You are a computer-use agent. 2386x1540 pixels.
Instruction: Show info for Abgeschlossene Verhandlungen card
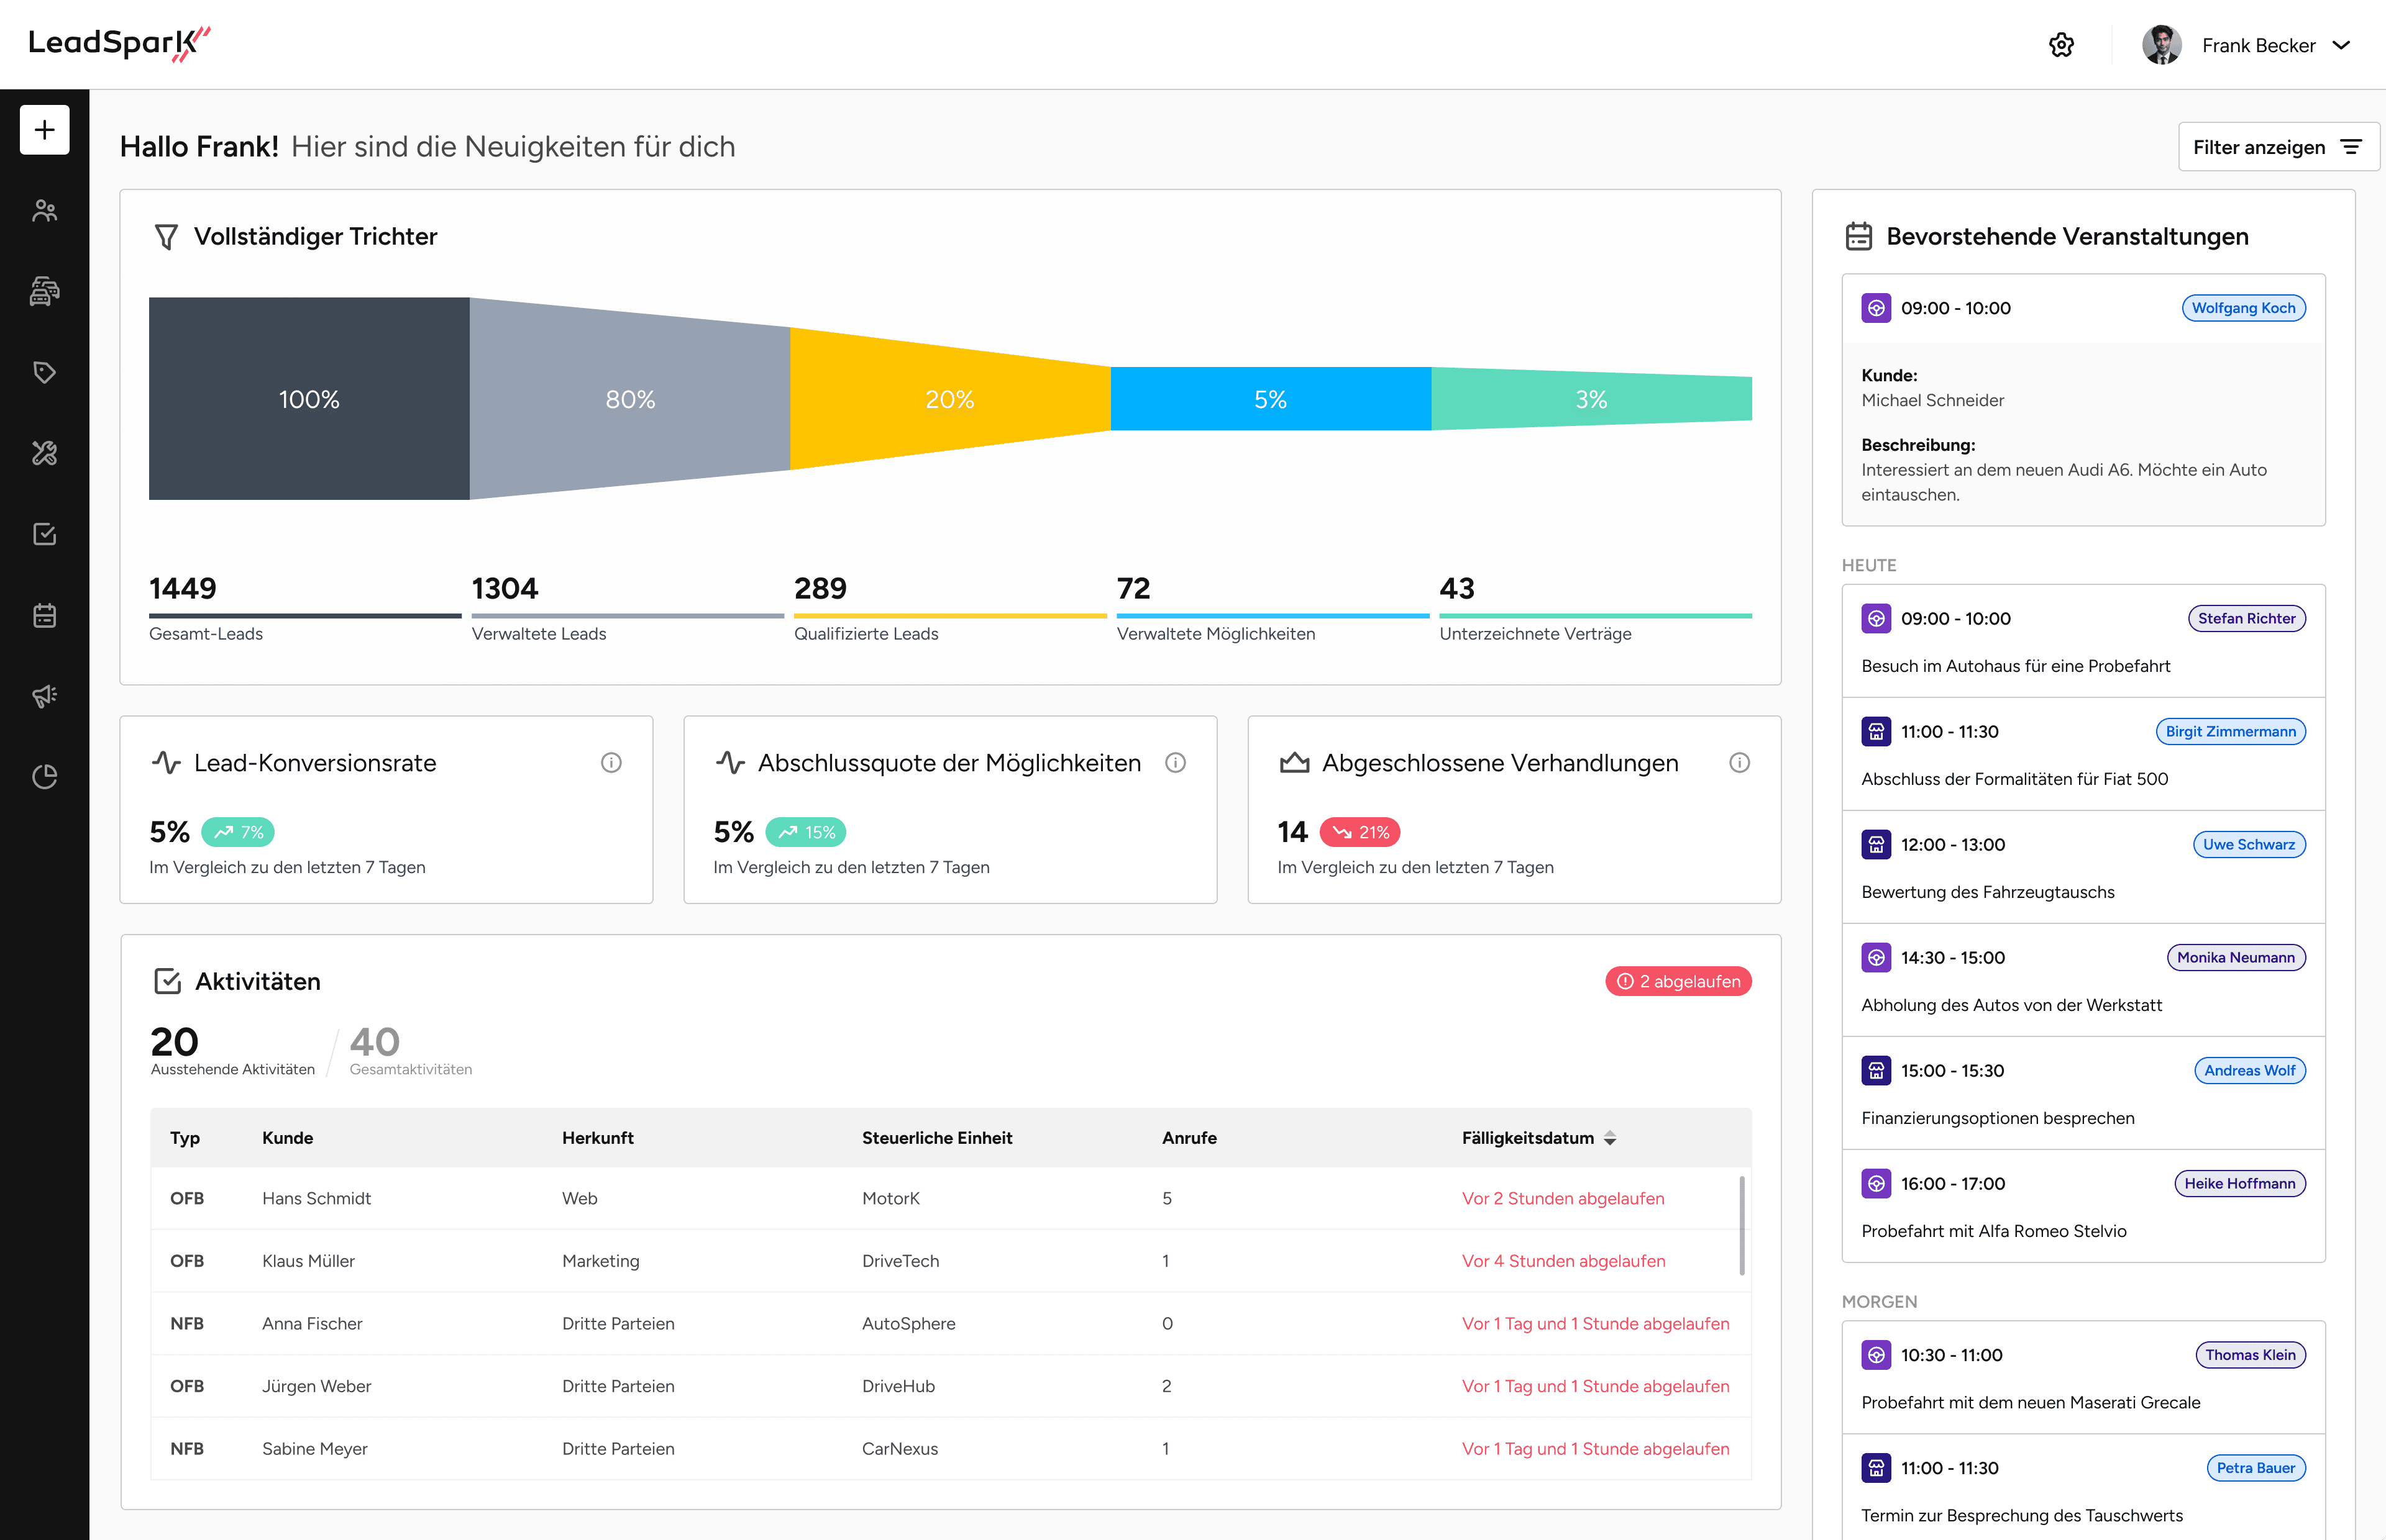(1739, 763)
